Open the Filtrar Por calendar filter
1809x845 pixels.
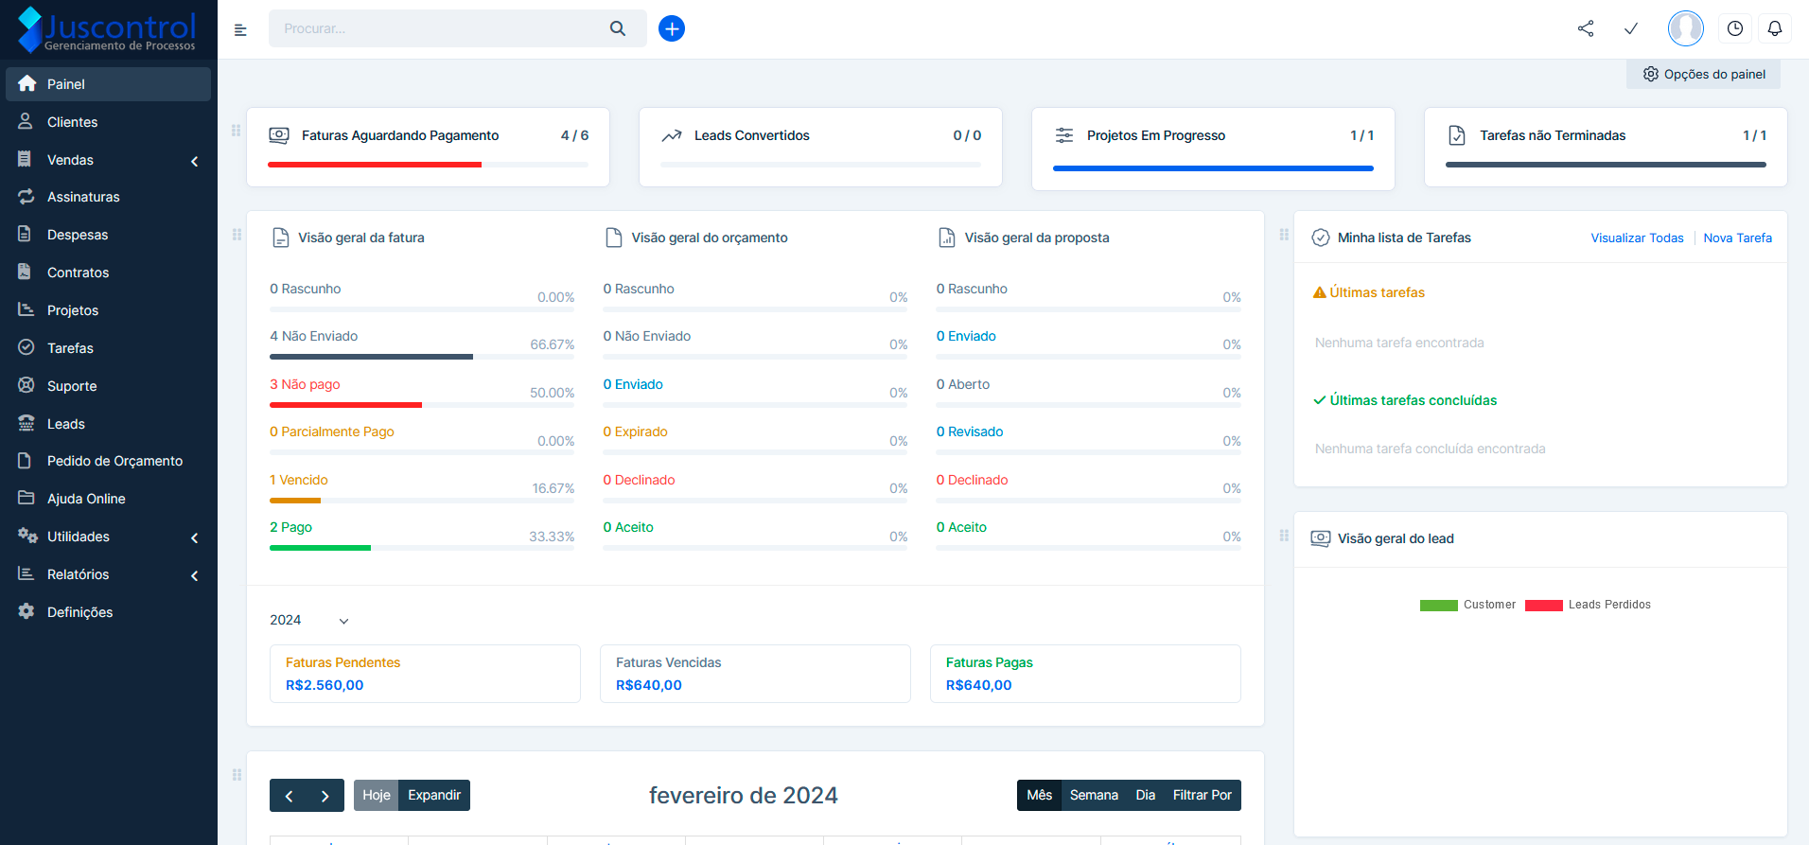1203,796
